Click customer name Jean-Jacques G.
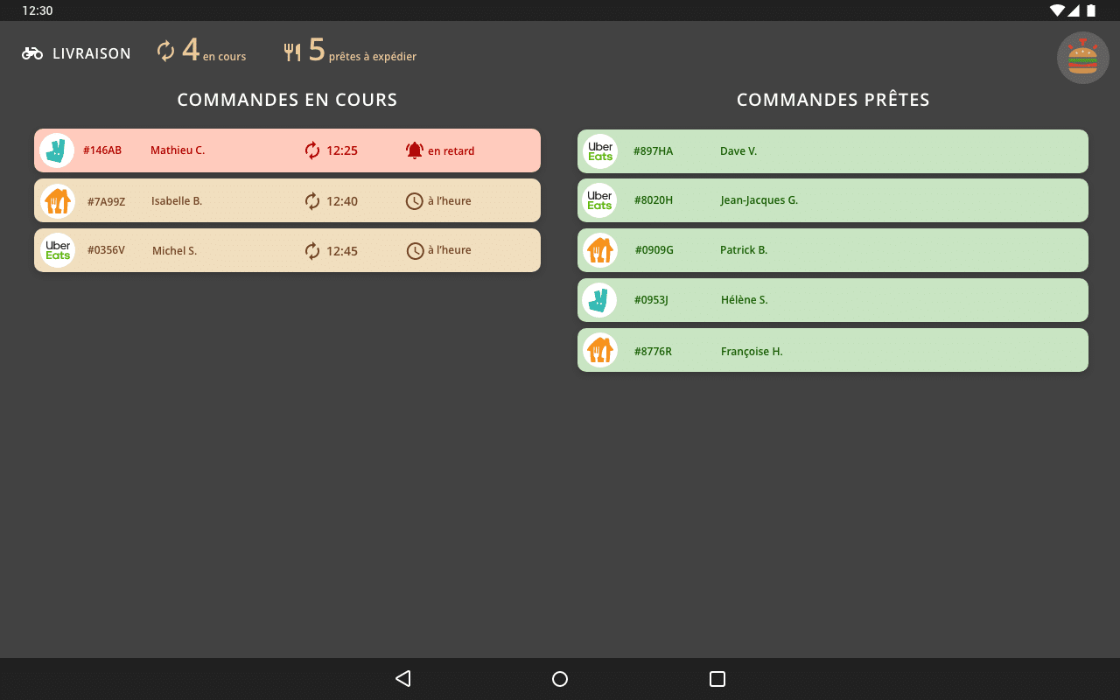This screenshot has width=1120, height=700. point(759,200)
